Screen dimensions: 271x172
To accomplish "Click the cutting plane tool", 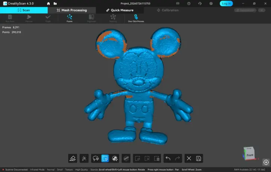I will (x=126, y=158).
